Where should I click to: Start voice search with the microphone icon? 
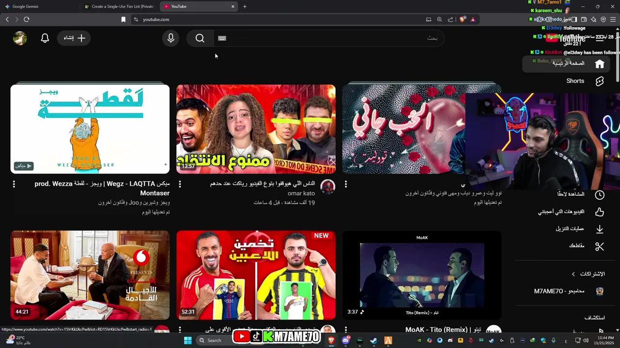coord(170,38)
